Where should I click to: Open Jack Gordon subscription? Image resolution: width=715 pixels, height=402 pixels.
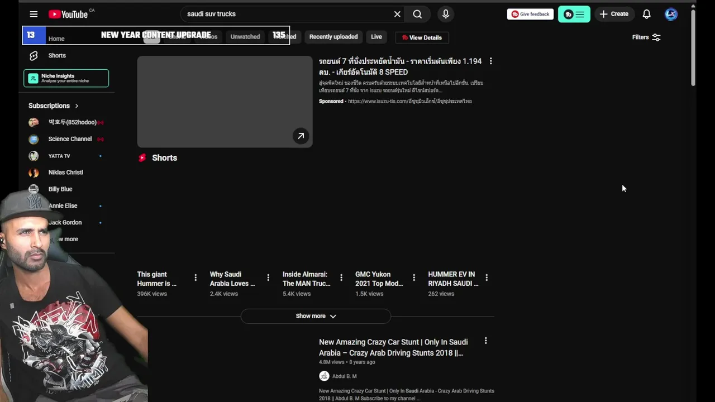(66, 222)
